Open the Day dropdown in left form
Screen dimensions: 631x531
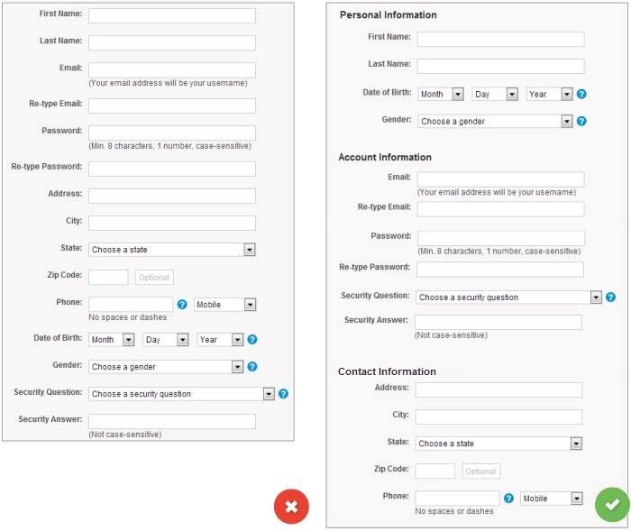coord(165,339)
